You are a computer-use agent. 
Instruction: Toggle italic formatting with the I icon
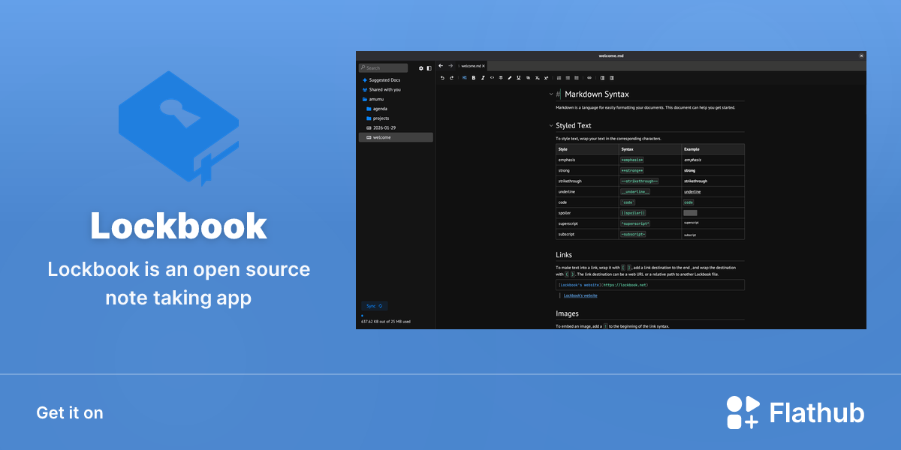point(482,78)
